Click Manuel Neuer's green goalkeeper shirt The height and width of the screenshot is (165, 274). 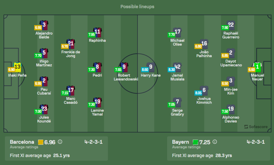(x=257, y=67)
